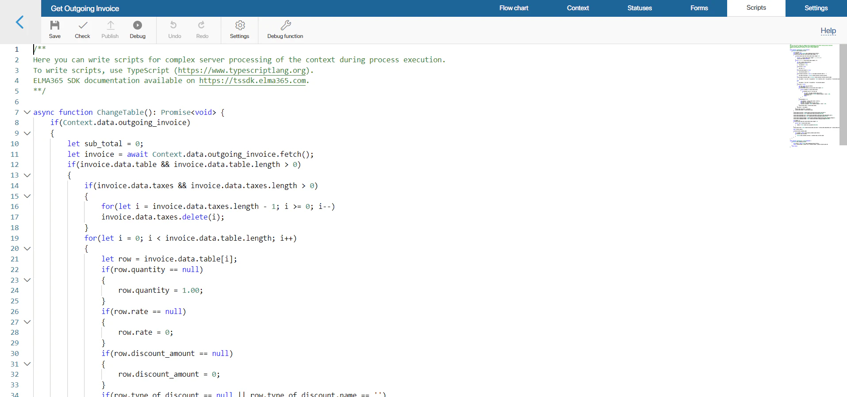
Task: Collapse the block at line 27
Action: pyautogui.click(x=27, y=322)
